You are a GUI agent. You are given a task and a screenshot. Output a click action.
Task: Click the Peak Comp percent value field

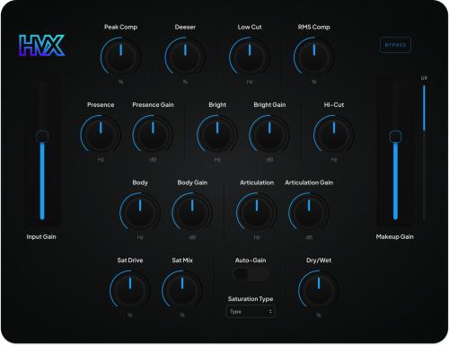[x=120, y=82]
